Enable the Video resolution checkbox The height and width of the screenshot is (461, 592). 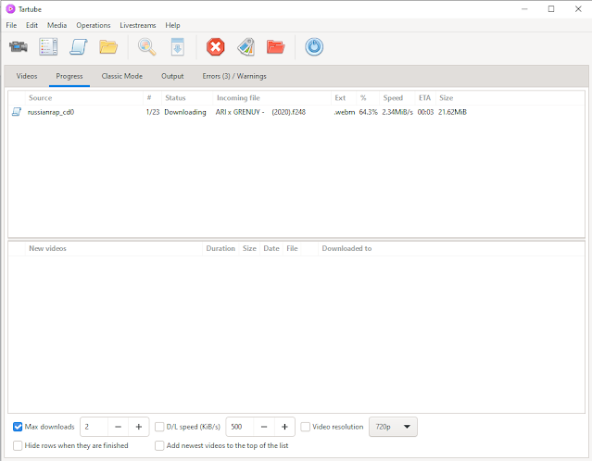coord(305,427)
